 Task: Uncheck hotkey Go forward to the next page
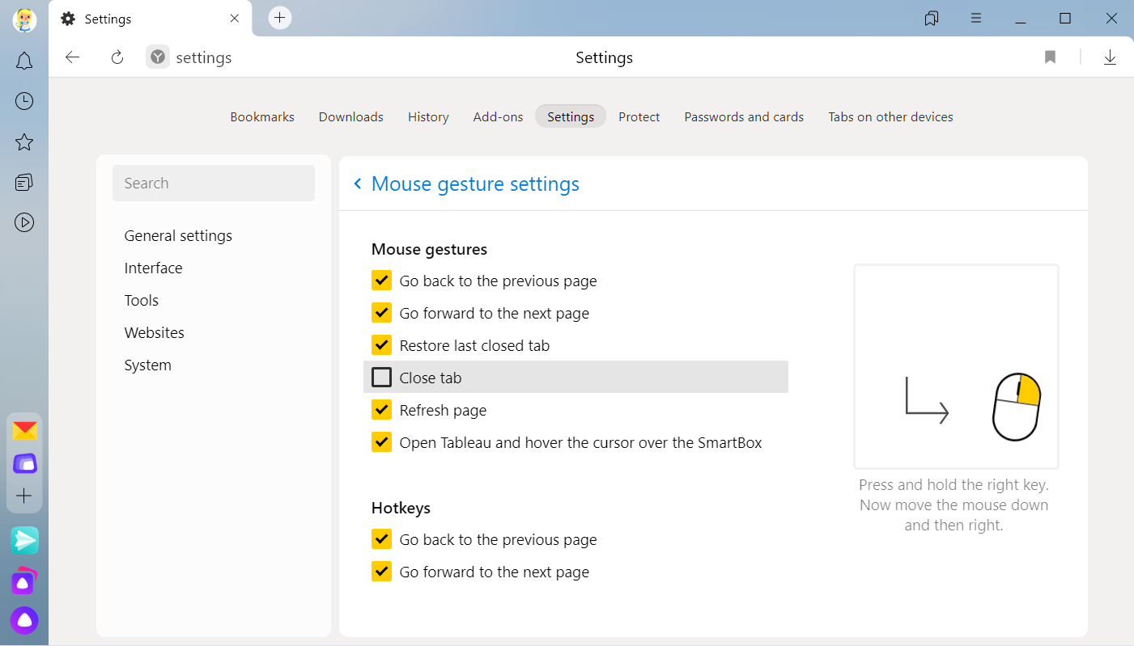(x=381, y=572)
